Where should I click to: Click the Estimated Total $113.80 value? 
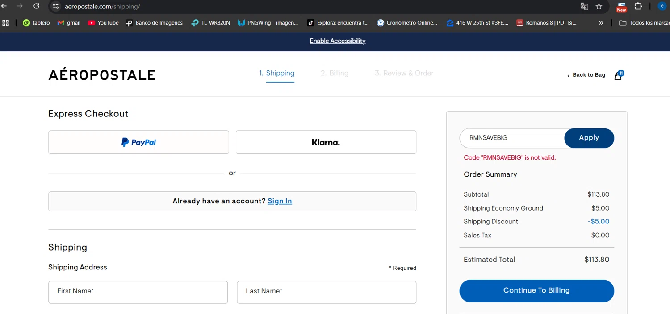[x=597, y=260]
